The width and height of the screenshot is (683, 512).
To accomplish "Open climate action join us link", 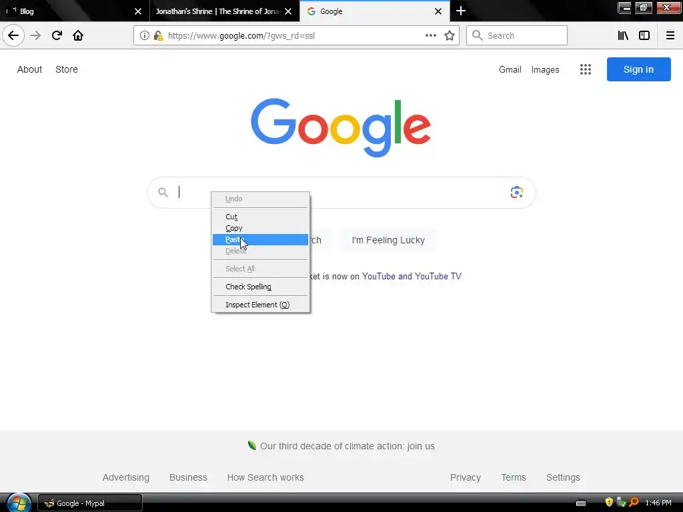I will click(347, 446).
